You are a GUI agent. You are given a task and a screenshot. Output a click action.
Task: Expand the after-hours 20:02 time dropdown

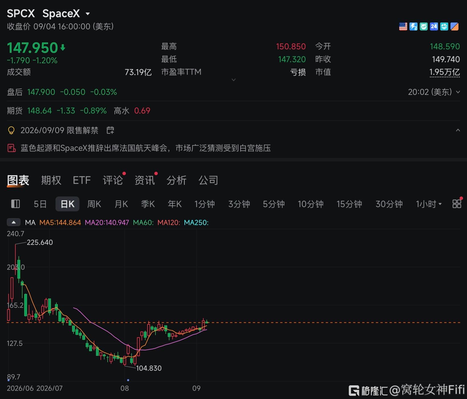click(x=458, y=92)
